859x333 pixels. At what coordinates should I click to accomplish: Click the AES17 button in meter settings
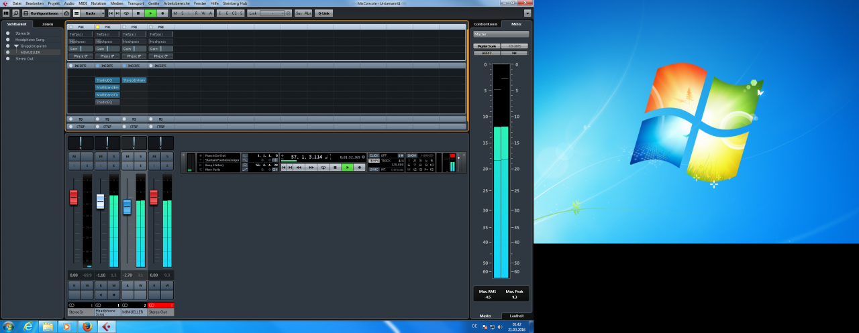click(486, 52)
